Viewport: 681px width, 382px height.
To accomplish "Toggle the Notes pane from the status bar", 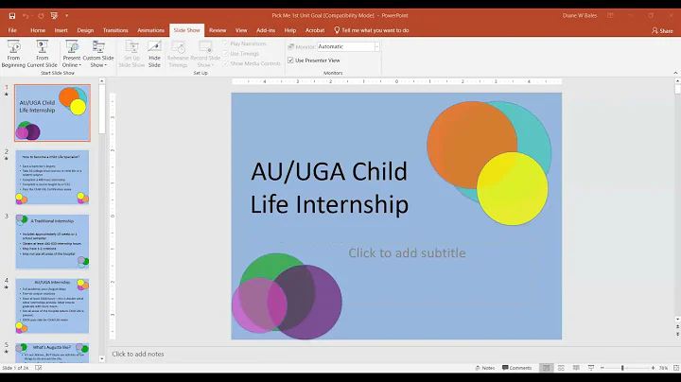I will pyautogui.click(x=485, y=368).
